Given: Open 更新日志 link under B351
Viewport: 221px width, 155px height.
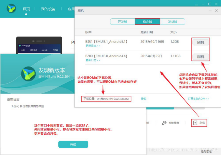Looking at the screenshot, I should (93, 46).
